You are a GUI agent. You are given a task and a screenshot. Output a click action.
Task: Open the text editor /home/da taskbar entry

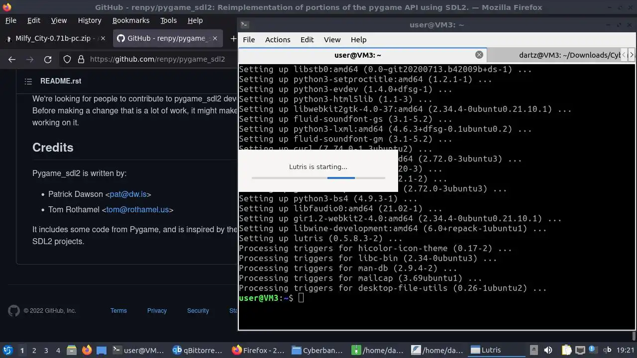pos(437,350)
